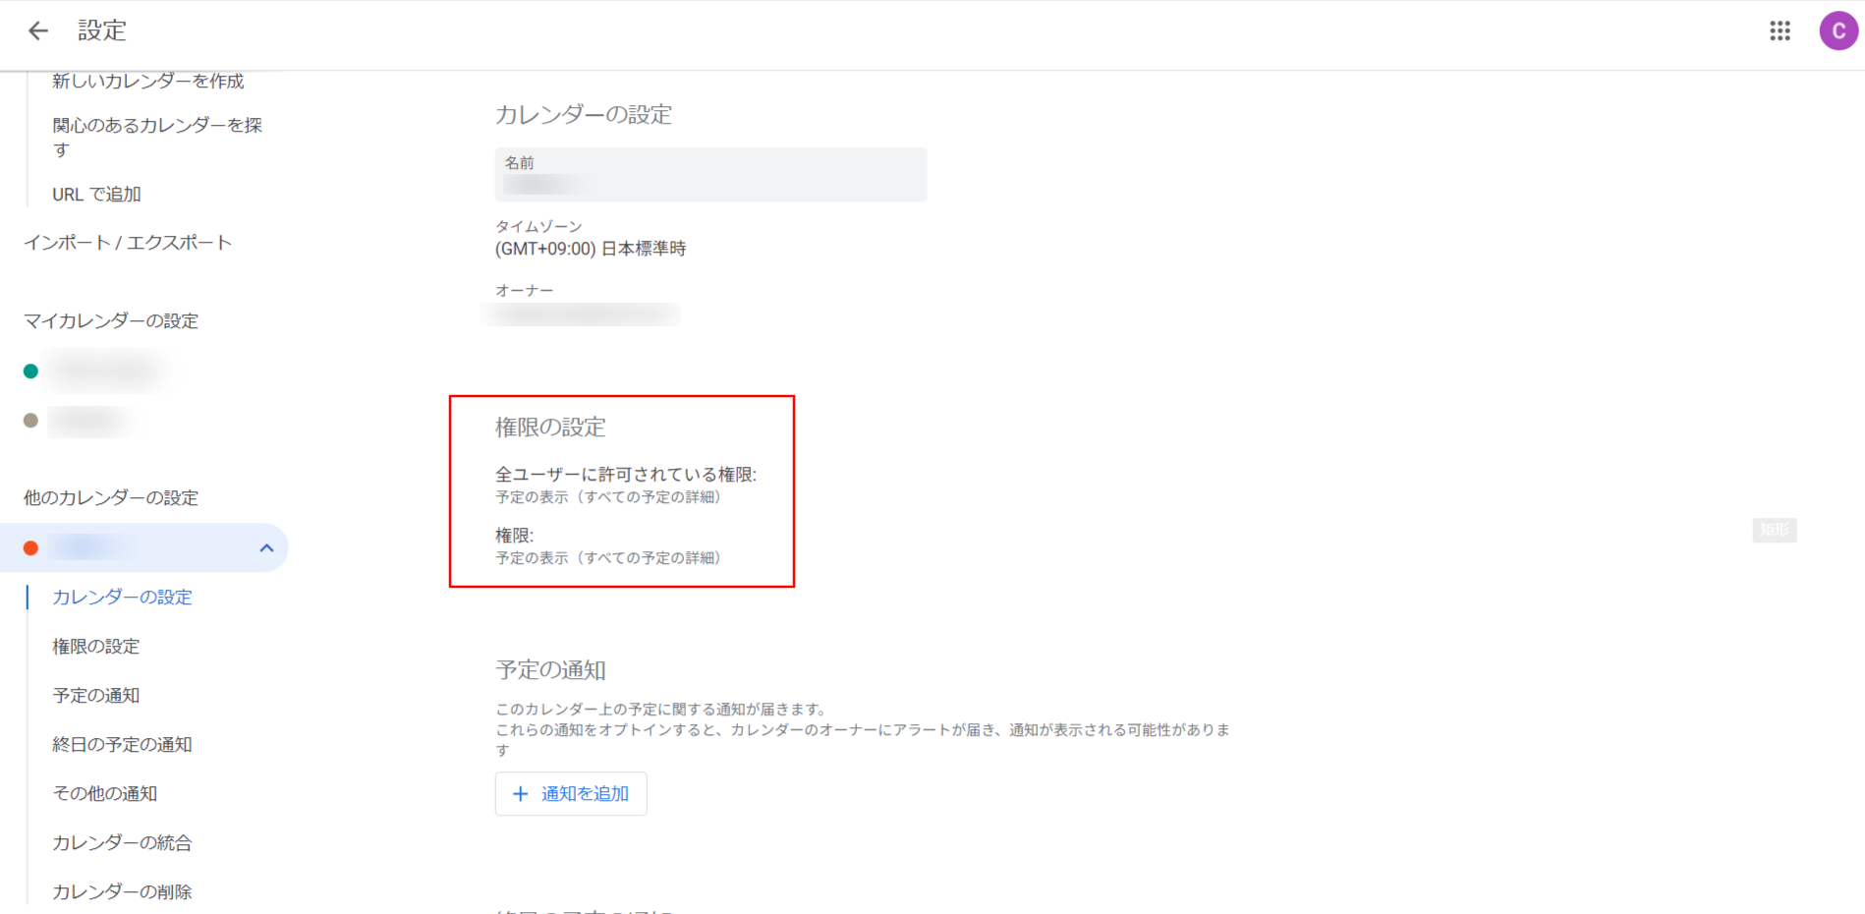Click 新しいカレンダーを作成 link
The width and height of the screenshot is (1865, 914).
point(148,82)
